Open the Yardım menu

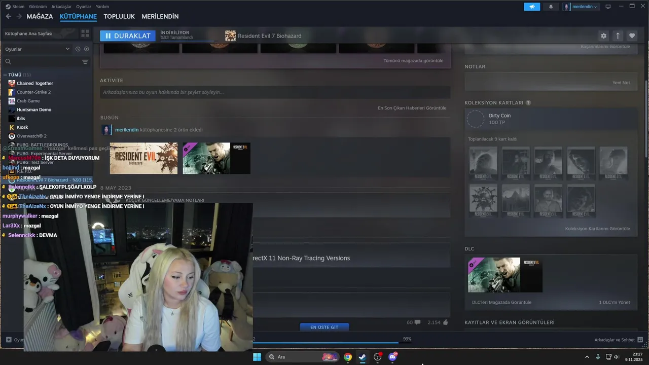click(x=102, y=7)
